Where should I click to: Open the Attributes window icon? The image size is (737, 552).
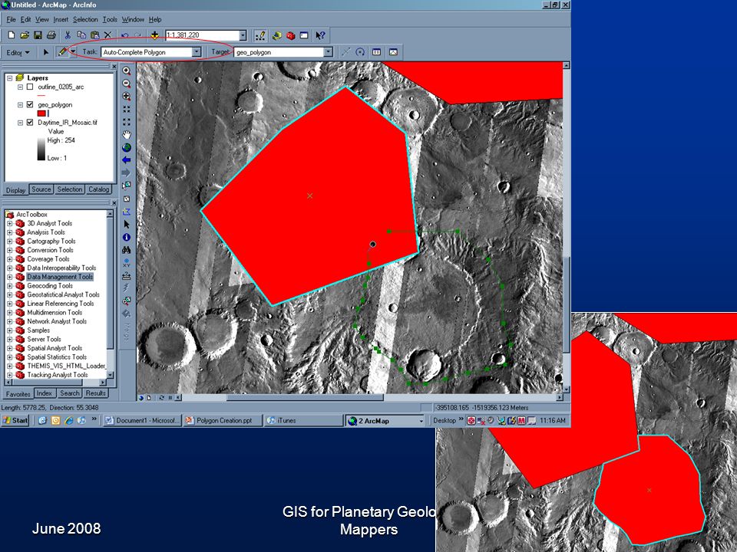click(x=376, y=52)
